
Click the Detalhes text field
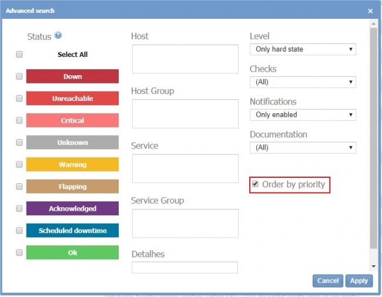(x=185, y=268)
